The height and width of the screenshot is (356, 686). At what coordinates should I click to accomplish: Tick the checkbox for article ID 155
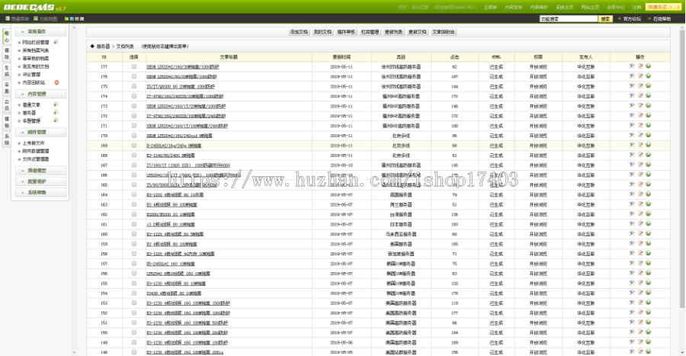point(134,283)
